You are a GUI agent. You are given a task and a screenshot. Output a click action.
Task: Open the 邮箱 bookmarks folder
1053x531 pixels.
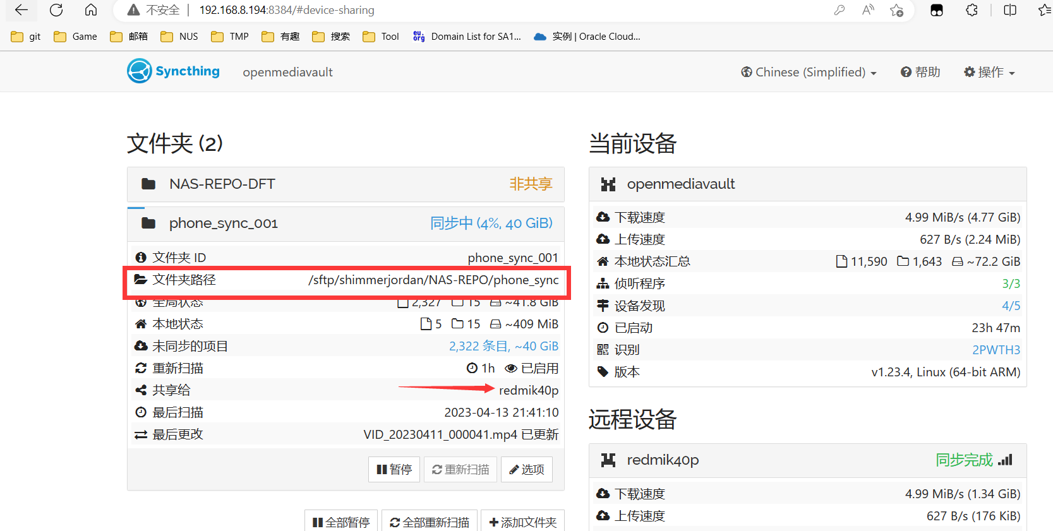pos(129,37)
